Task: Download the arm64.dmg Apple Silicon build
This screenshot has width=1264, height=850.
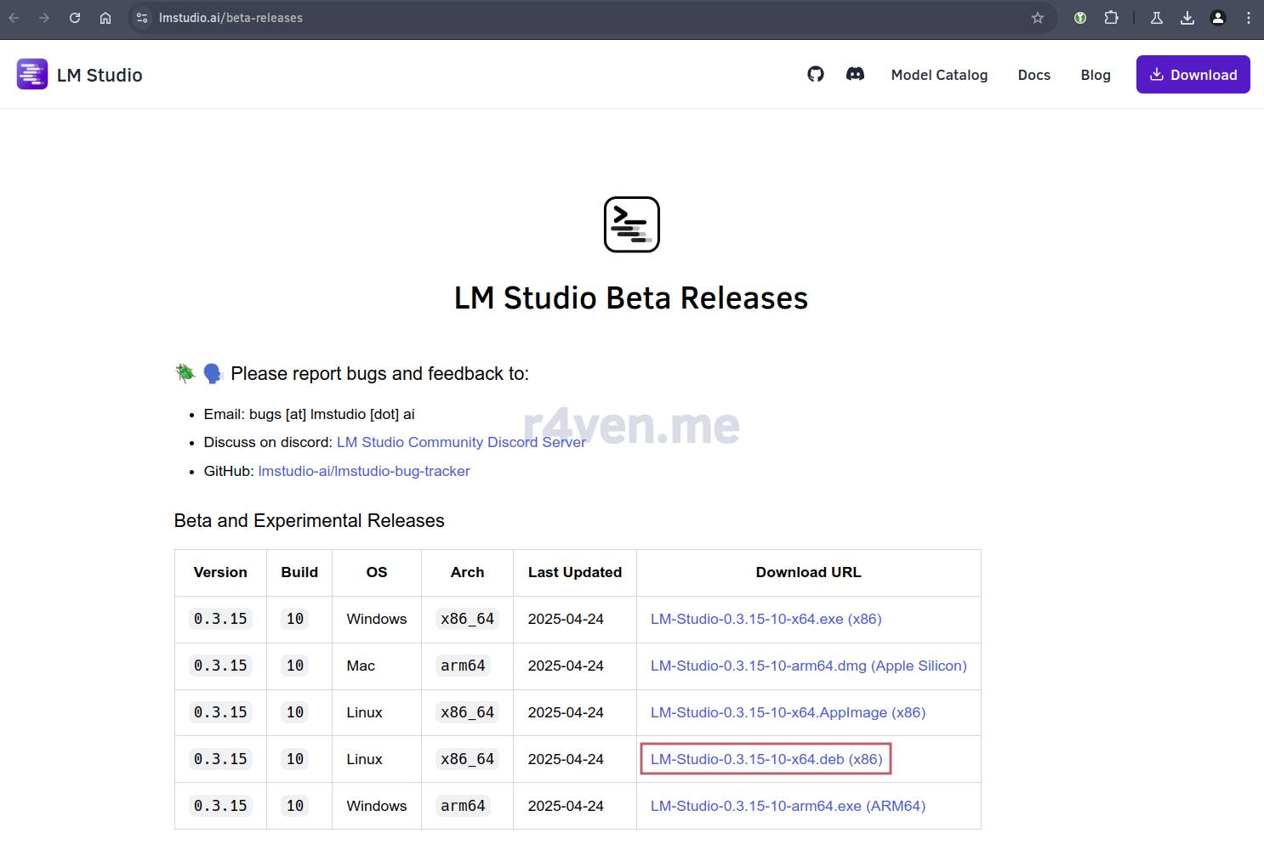Action: point(808,666)
